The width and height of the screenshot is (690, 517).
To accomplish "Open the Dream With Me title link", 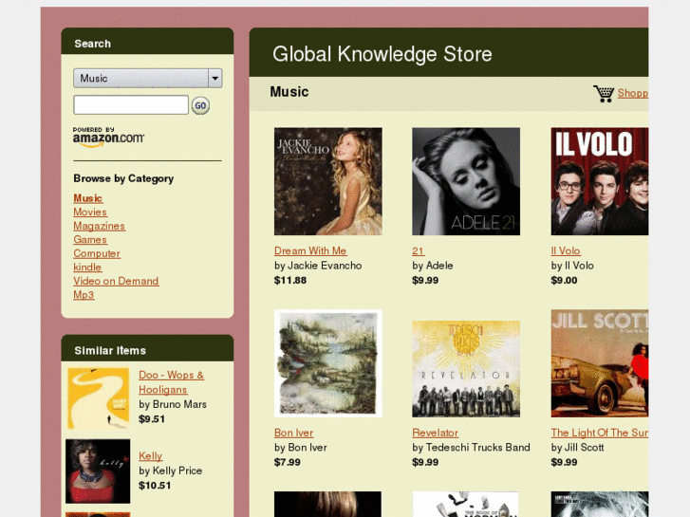I will pos(310,250).
